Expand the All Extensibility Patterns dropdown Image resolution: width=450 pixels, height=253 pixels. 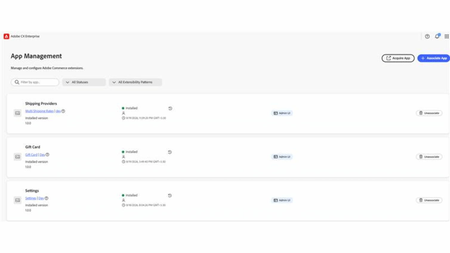coord(135,82)
